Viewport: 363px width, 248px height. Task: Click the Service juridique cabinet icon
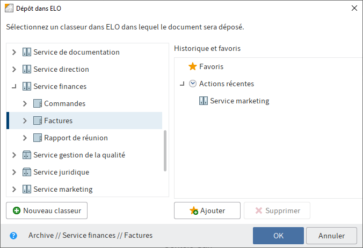point(27,172)
